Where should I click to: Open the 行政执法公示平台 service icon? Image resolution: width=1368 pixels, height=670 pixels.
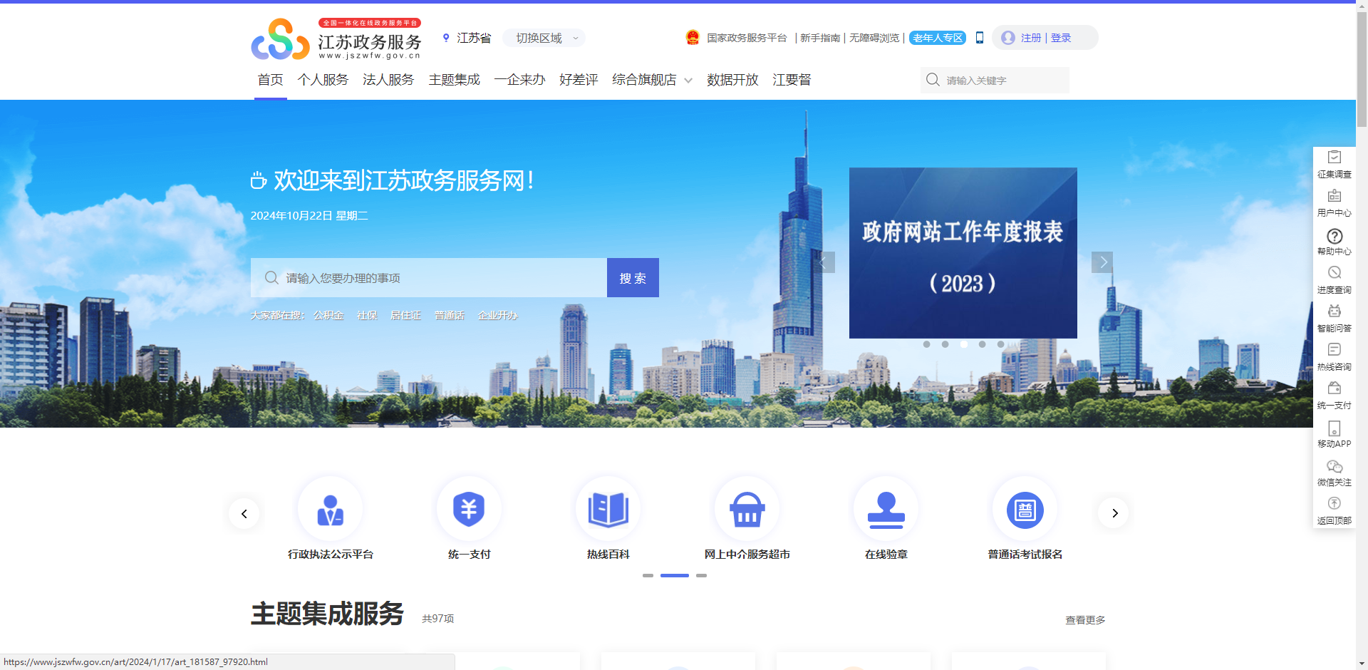coord(330,510)
